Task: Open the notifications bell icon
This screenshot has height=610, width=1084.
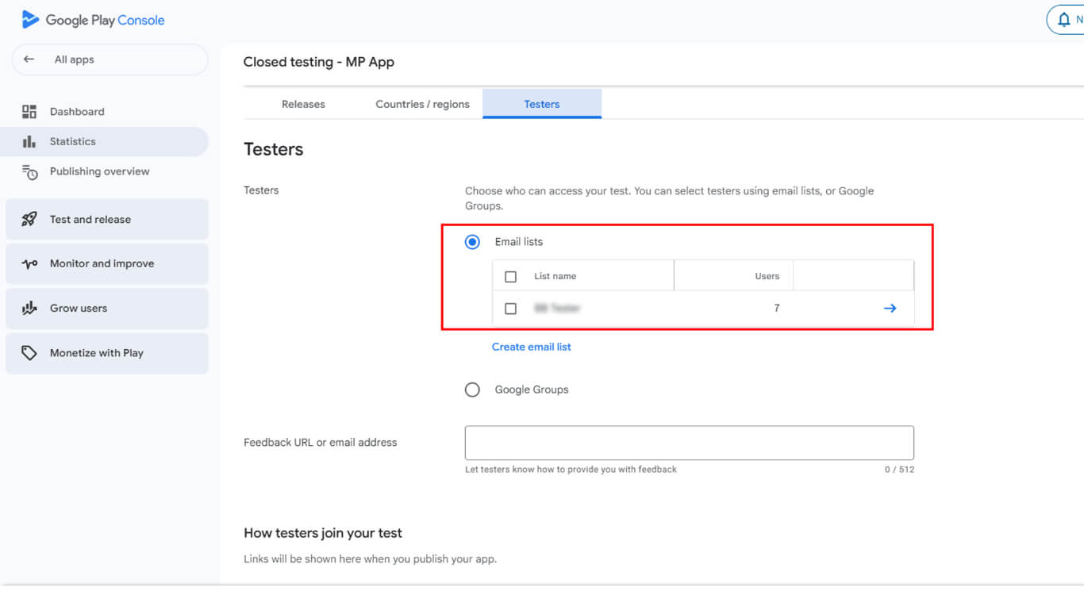Action: [x=1064, y=20]
